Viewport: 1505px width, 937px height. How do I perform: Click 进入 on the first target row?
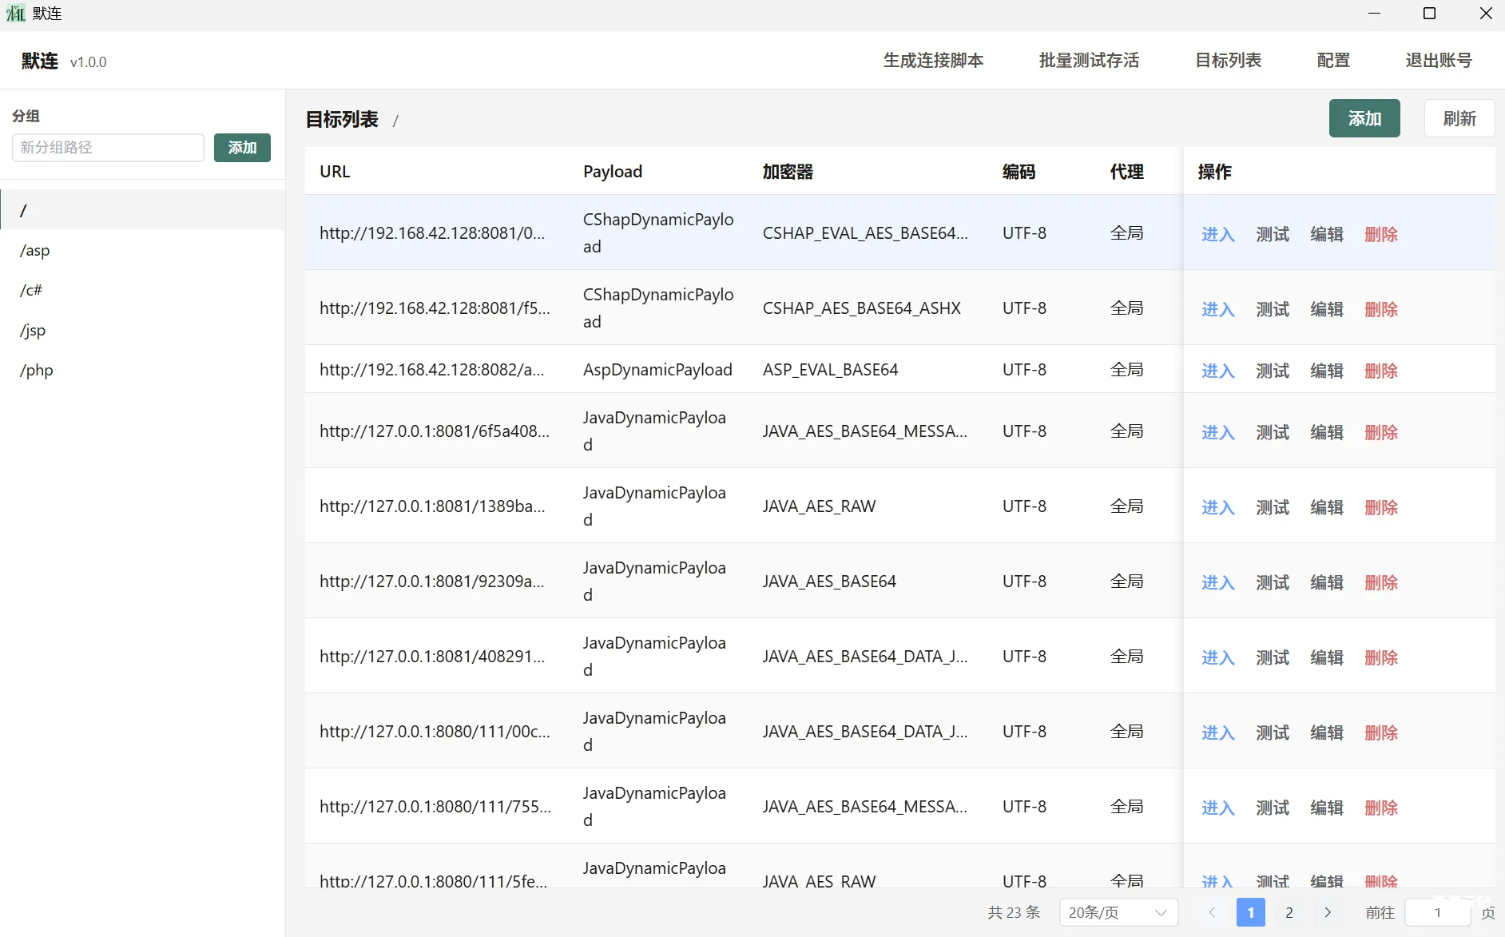coord(1217,233)
